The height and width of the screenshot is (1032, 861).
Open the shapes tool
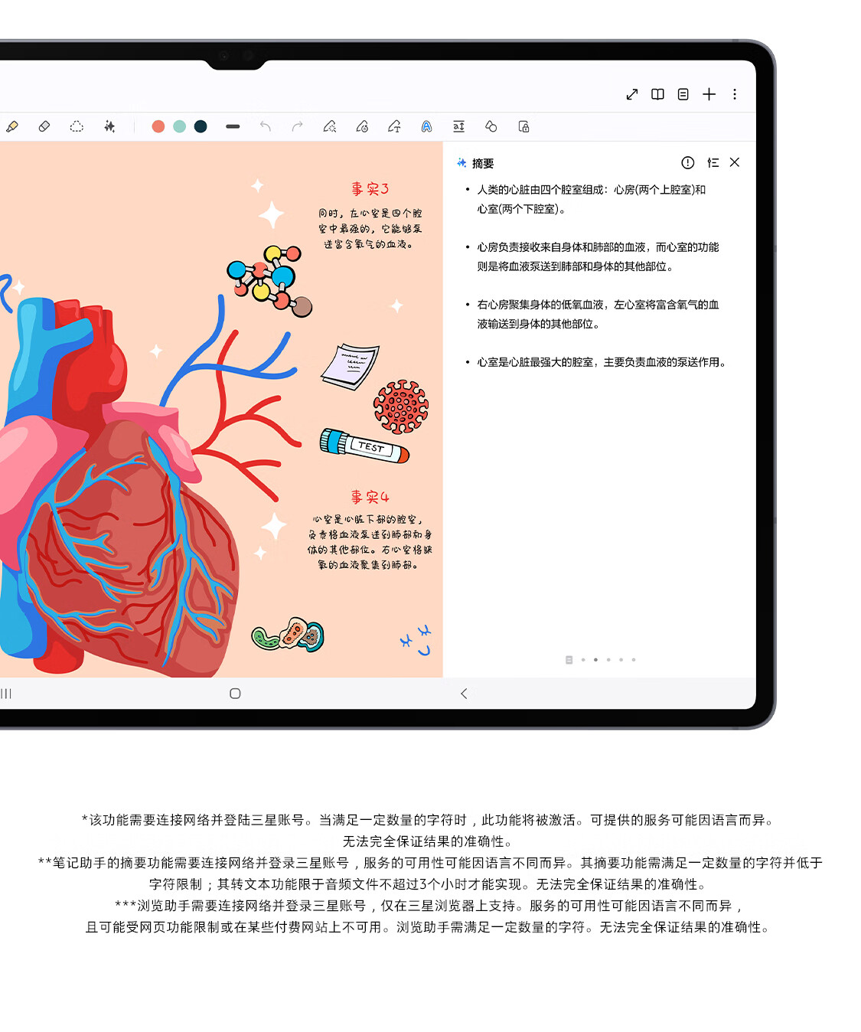(491, 126)
